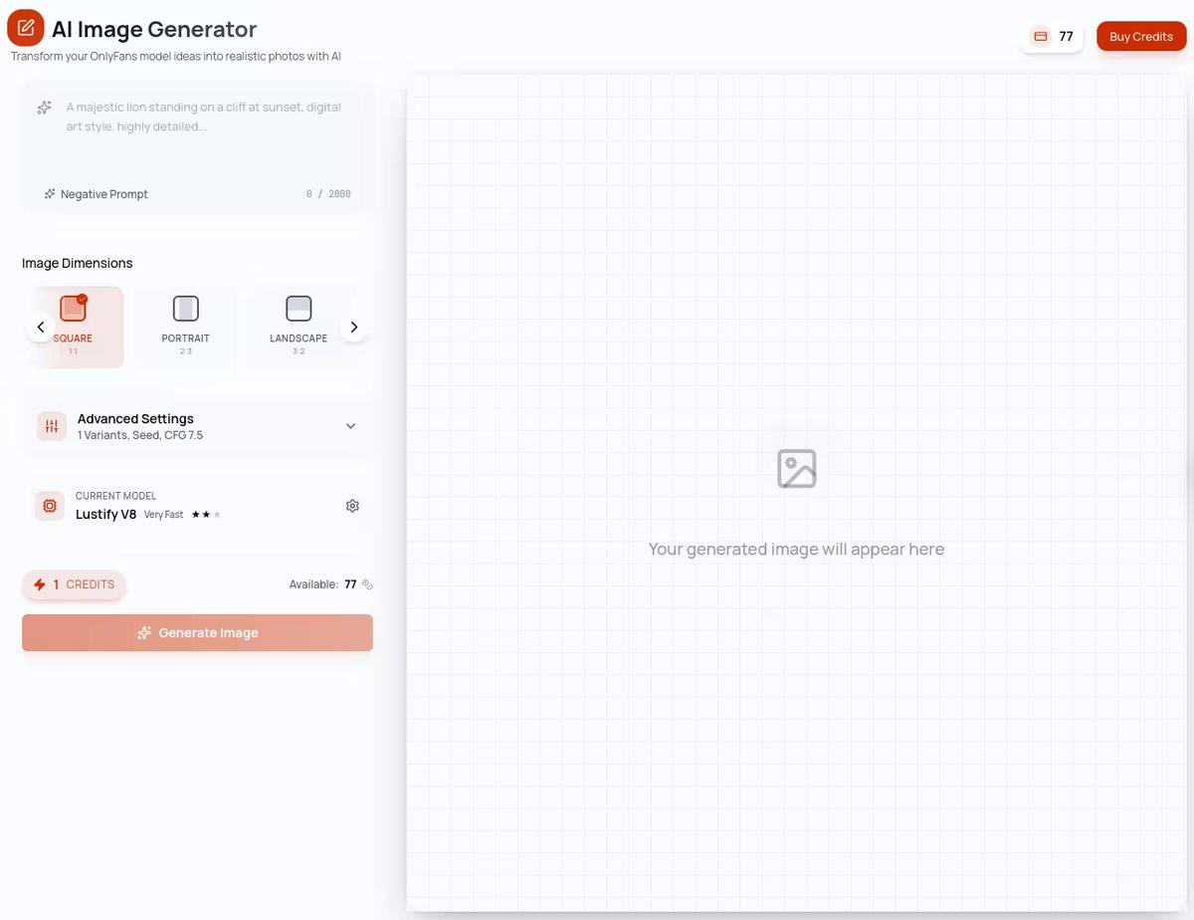Image resolution: width=1194 pixels, height=920 pixels.
Task: Select the Portrait 2:3 dimension
Action: (x=186, y=327)
